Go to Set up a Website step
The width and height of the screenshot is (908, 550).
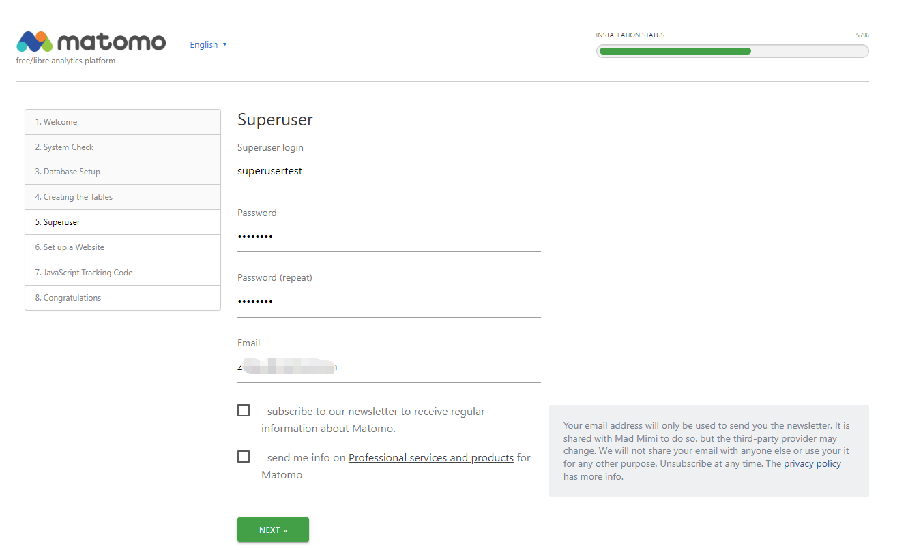point(123,247)
